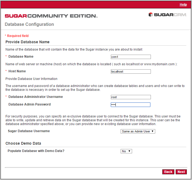Click the Database Configuration heading
Screen dimensions: 192x180
(29, 24)
